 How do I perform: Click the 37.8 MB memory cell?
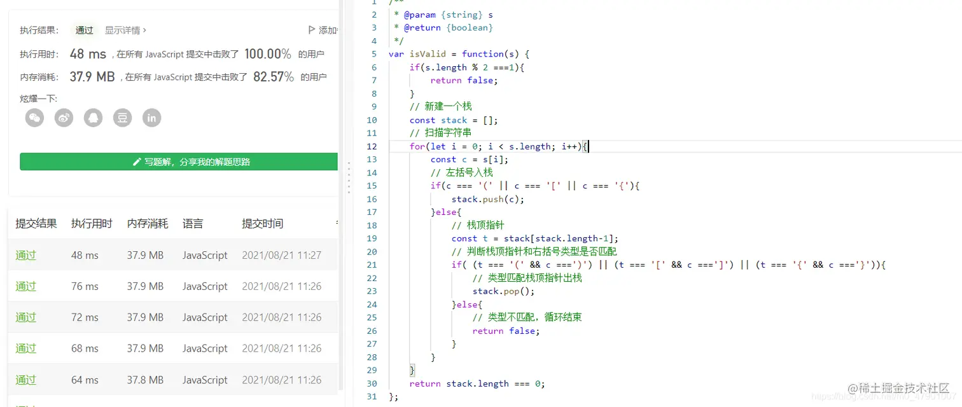145,380
